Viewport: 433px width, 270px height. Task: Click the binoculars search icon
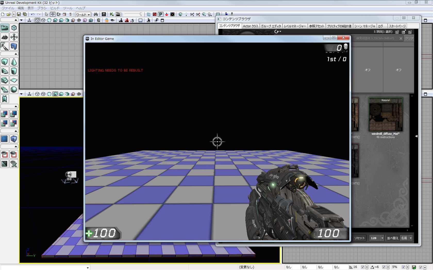[96, 14]
